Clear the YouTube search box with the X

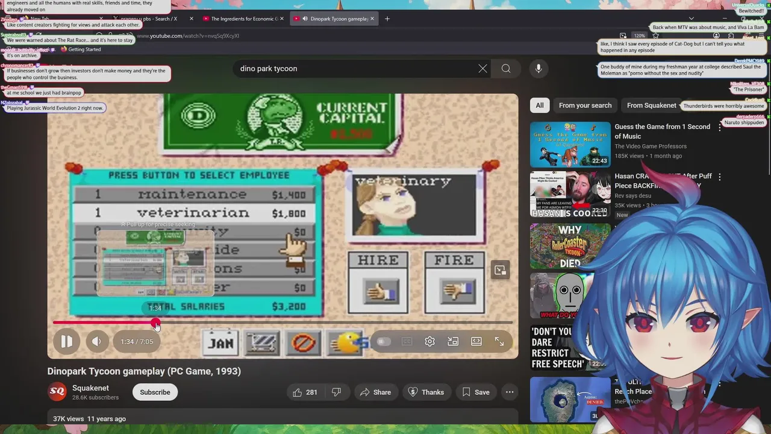[x=482, y=69]
